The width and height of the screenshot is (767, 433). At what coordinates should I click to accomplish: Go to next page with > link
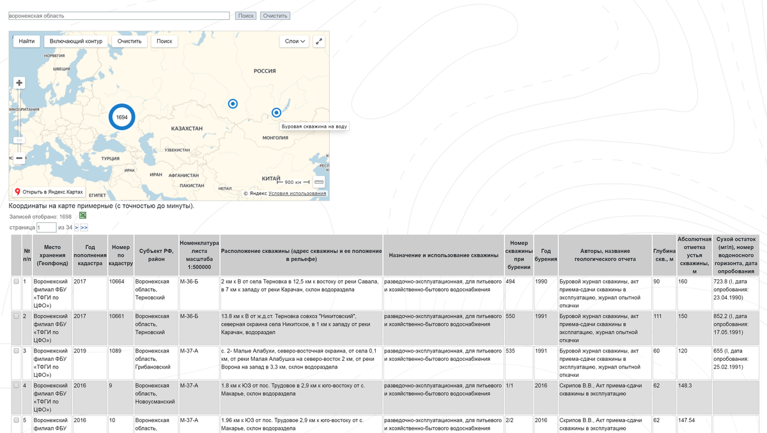coord(76,227)
